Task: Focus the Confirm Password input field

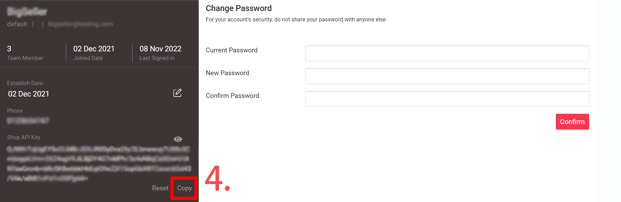Action: [x=447, y=99]
